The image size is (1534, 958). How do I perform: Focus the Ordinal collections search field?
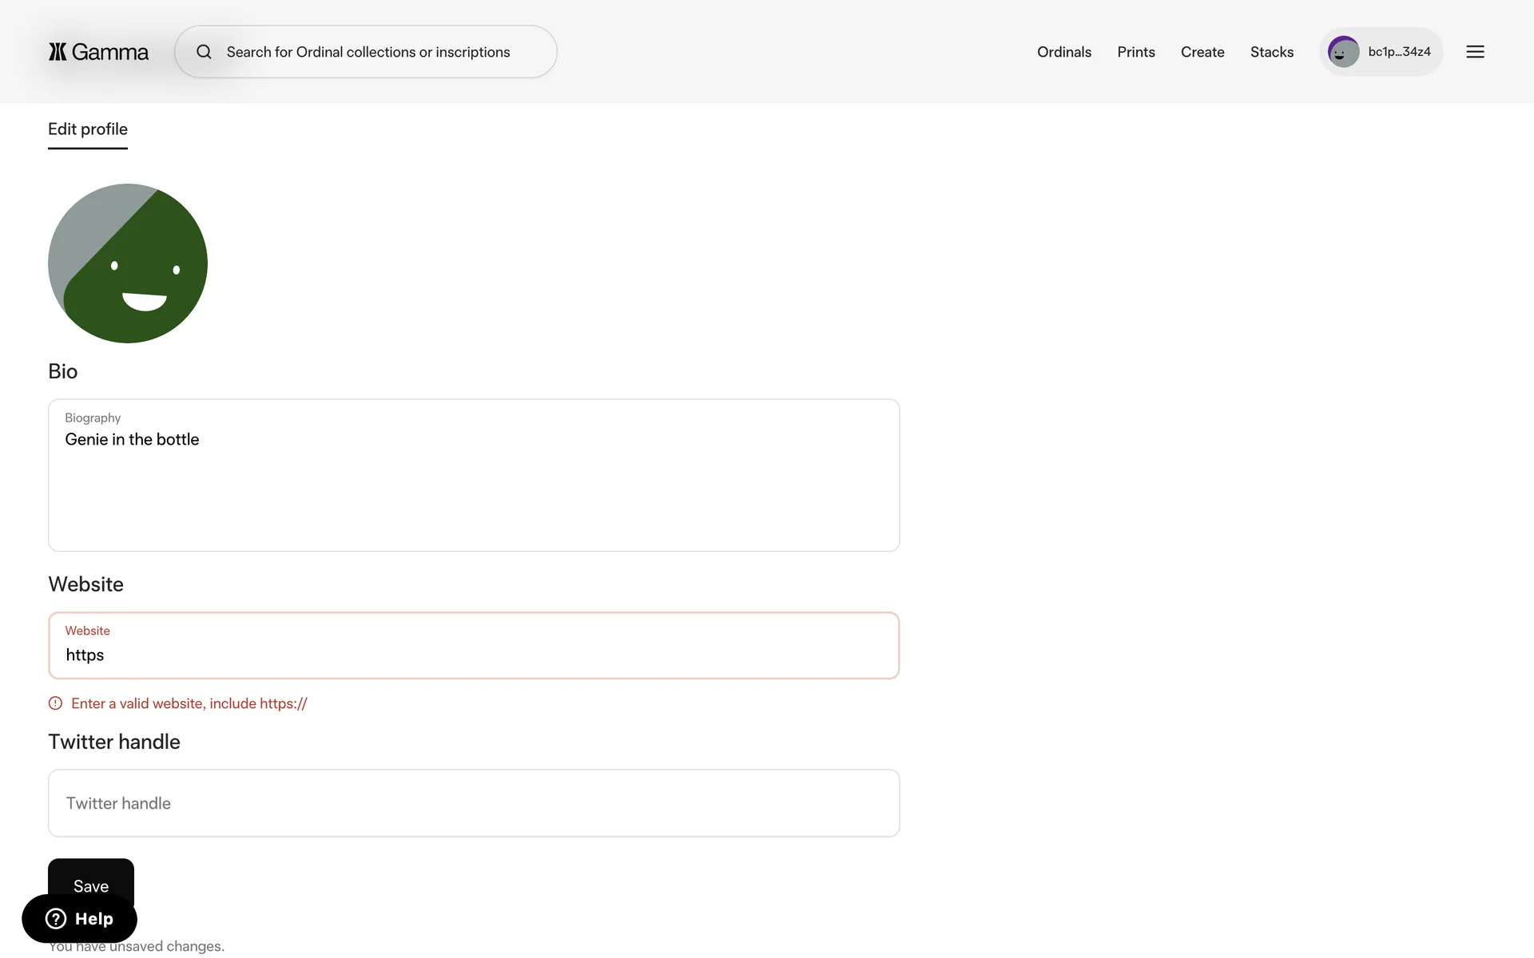[x=368, y=52]
